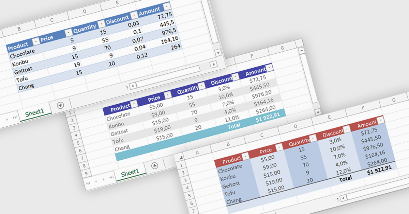Click tab-bar split handle dots in blue window
This screenshot has width=409, height=214.
coord(127,87)
